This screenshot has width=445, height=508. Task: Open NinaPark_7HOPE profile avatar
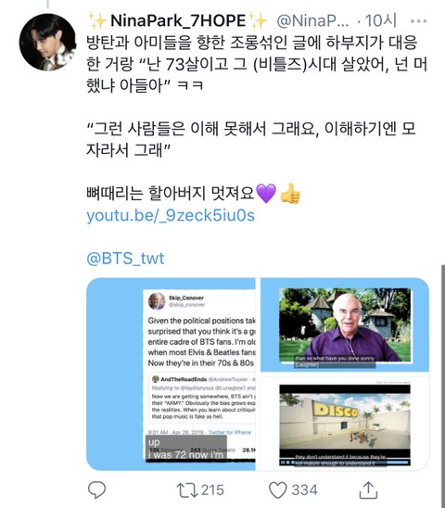pos(47,42)
